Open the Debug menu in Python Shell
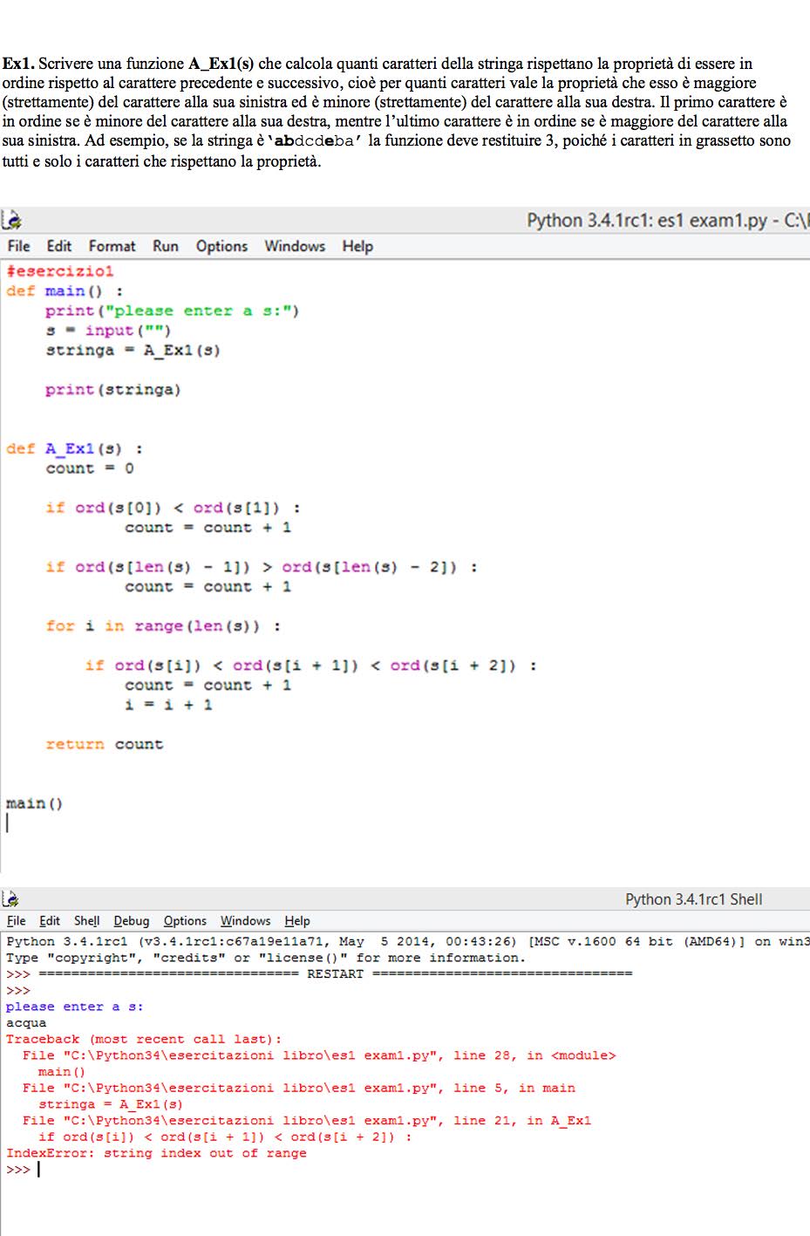Screen dimensions: 810x1236 pos(131,920)
